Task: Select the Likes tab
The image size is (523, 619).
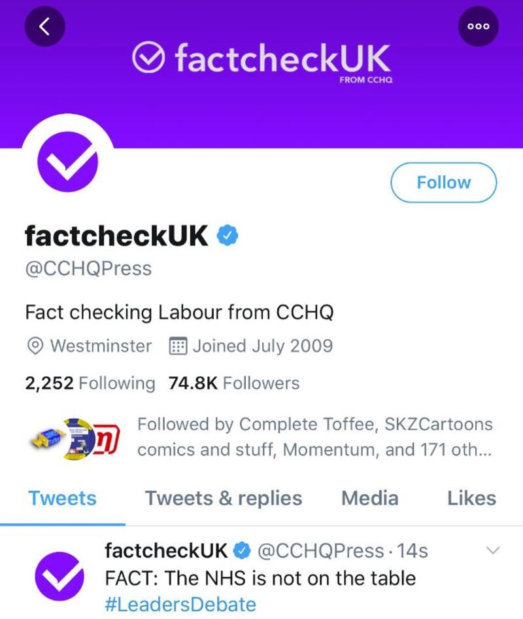Action: click(x=471, y=498)
